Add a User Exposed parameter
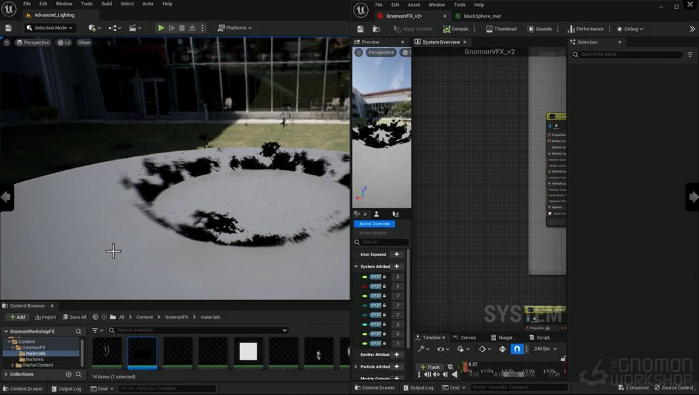 point(397,254)
